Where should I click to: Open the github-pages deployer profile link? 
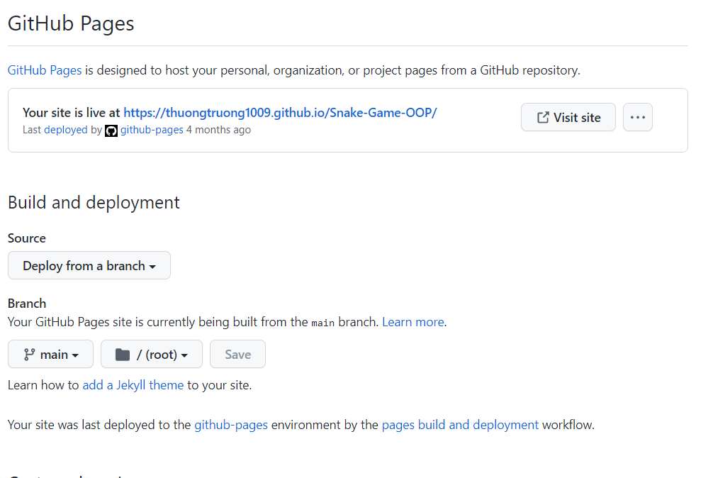152,130
